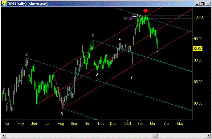Select the 223.6 Fibonacci level label
Viewport: 212px width, 139px height.
tap(137, 15)
